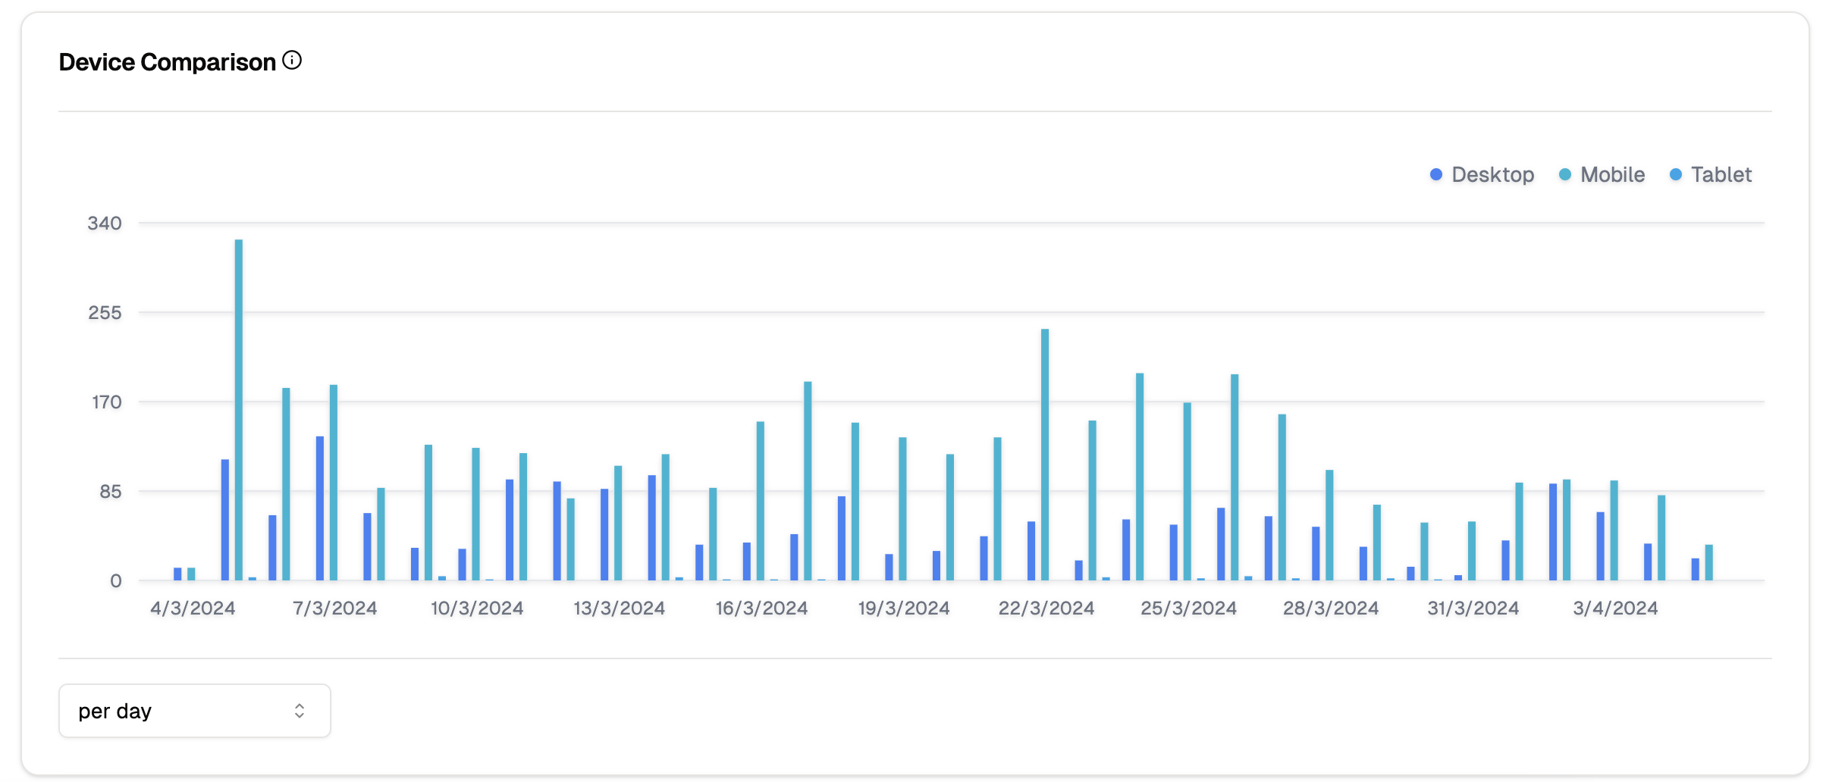The image size is (1826, 782).
Task: Open the per day interval dropdown
Action: pyautogui.click(x=195, y=711)
